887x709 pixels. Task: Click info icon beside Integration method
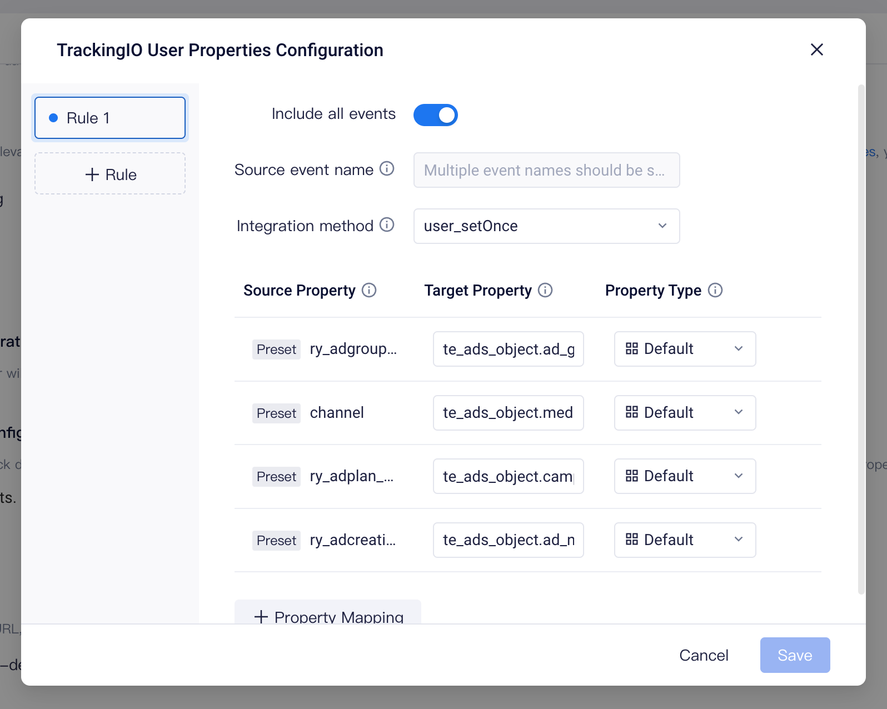coord(387,224)
